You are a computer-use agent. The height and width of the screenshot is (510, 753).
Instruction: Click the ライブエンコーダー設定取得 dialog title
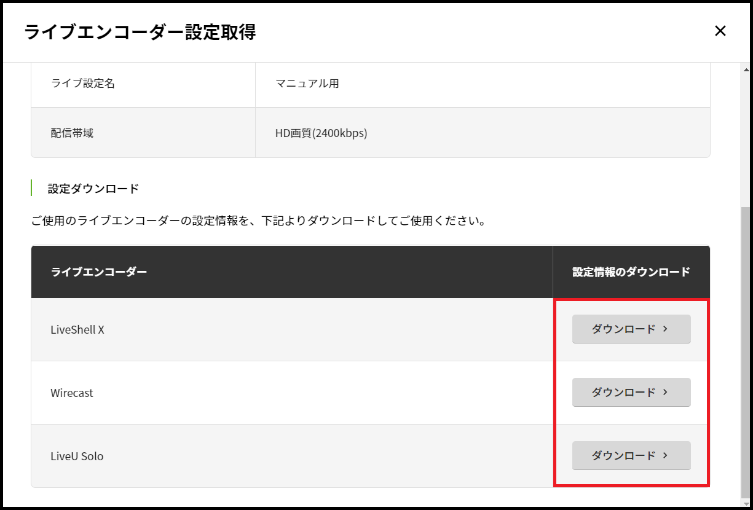coord(140,32)
